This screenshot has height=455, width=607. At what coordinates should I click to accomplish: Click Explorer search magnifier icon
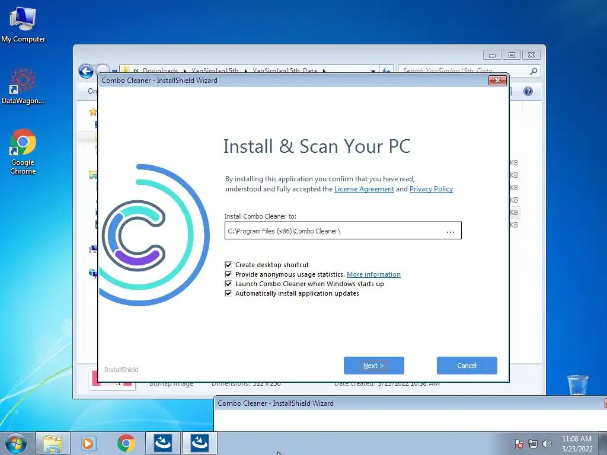pyautogui.click(x=533, y=71)
